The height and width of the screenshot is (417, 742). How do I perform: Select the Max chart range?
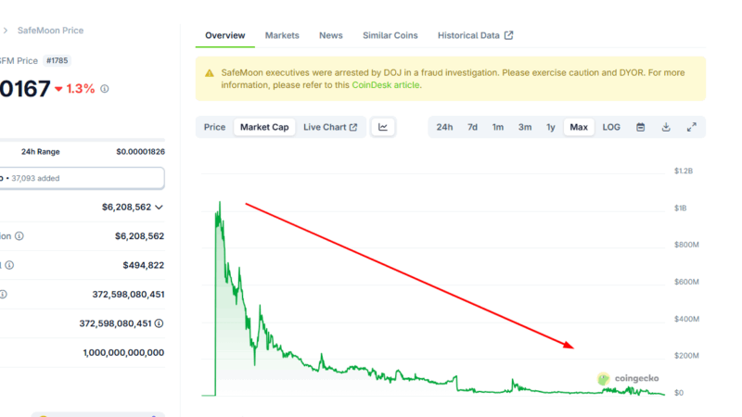(x=579, y=127)
